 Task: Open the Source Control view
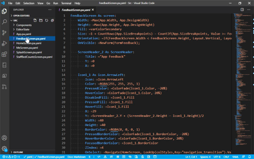(5, 33)
